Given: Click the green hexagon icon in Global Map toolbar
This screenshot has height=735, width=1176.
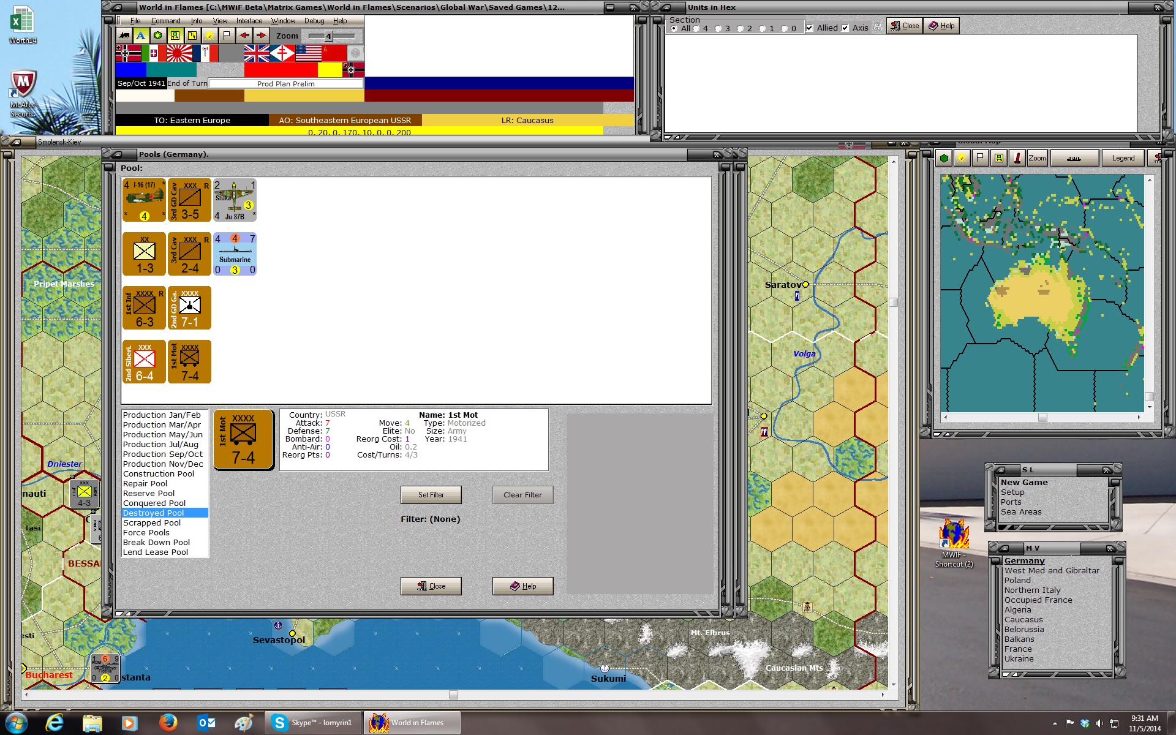Looking at the screenshot, I should coord(944,158).
